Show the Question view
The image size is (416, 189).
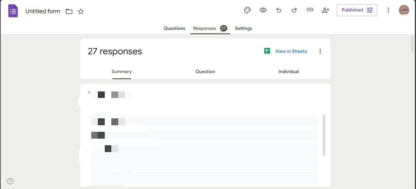[x=205, y=71]
